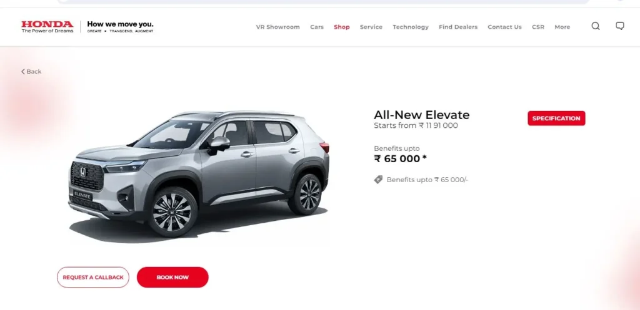The width and height of the screenshot is (640, 310).
Task: Click the BOOK NOW button
Action: 172,278
